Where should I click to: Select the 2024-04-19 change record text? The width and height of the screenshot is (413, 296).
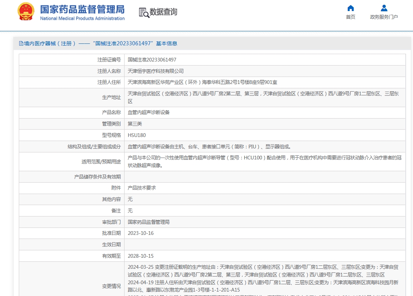point(263,286)
